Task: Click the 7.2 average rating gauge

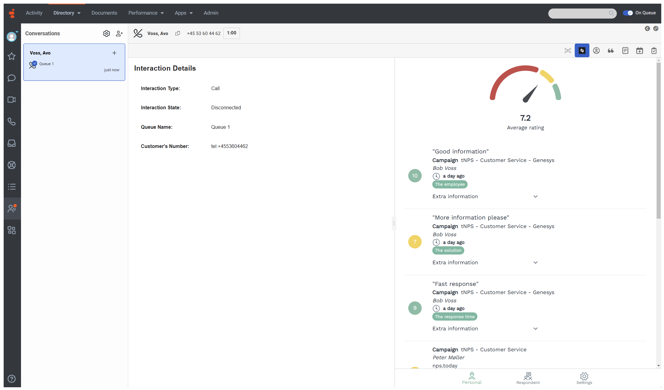Action: 525,91
